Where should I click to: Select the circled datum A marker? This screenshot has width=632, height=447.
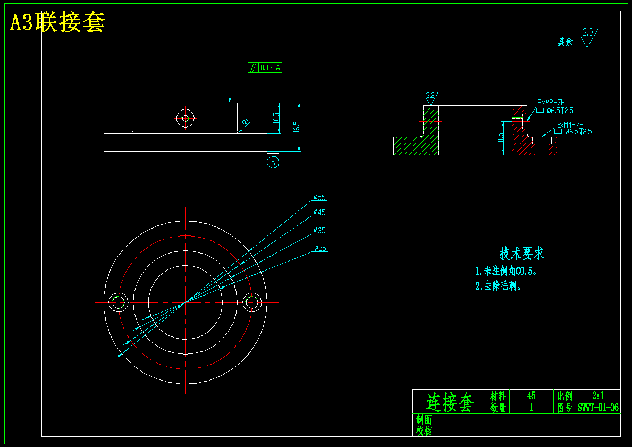point(273,162)
